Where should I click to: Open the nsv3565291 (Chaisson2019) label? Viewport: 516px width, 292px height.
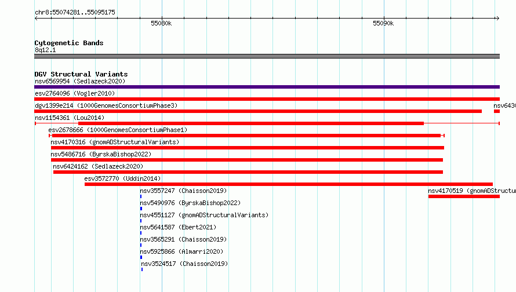[183, 239]
